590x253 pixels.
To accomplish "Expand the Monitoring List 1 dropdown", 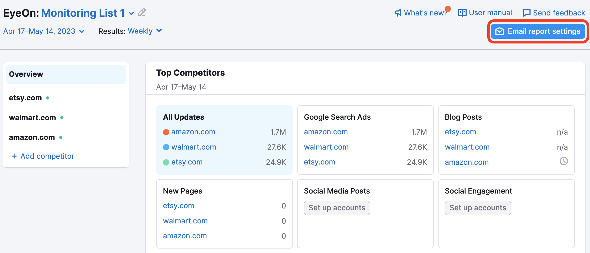I will tap(131, 13).
